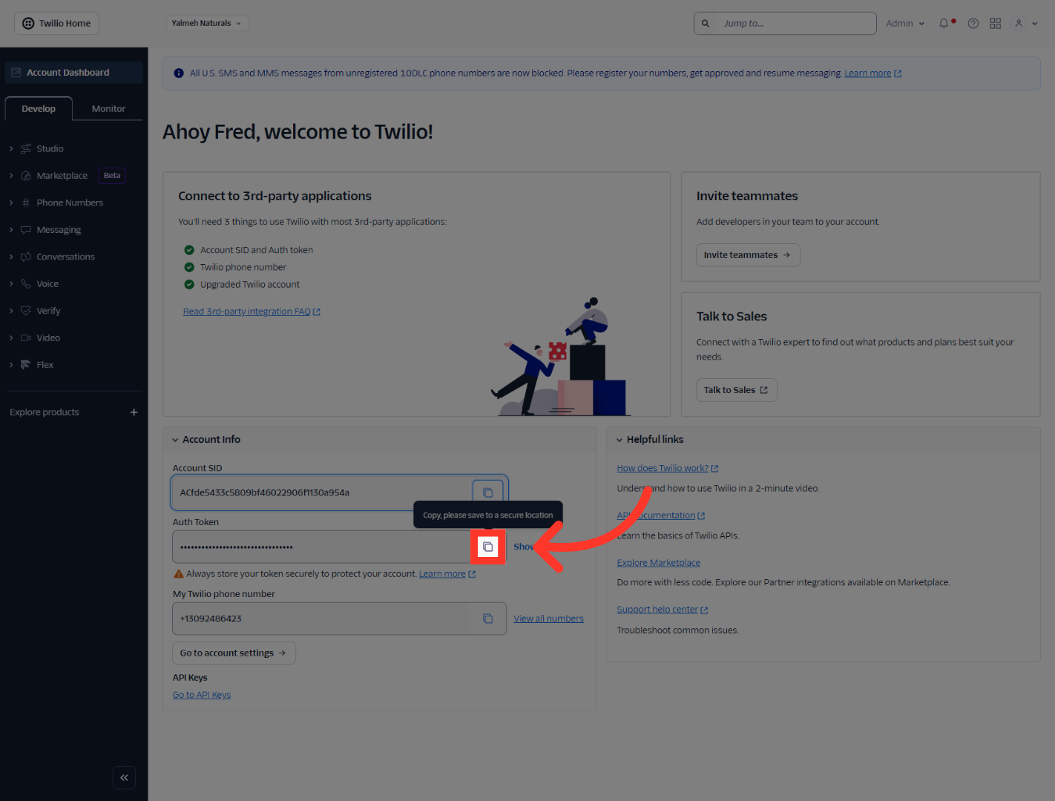Screen dimensions: 1055x801
Task: Open the product grid switcher icon
Action: click(x=996, y=23)
